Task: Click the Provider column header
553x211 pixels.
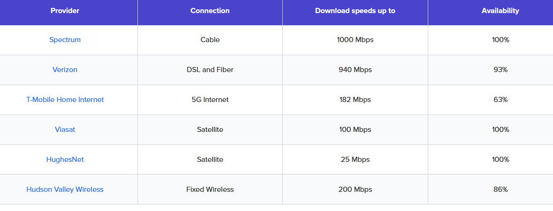Action: 65,11
